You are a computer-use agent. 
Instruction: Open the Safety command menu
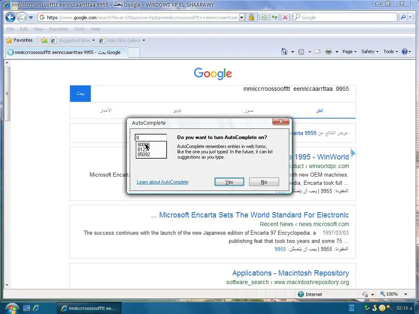click(370, 52)
